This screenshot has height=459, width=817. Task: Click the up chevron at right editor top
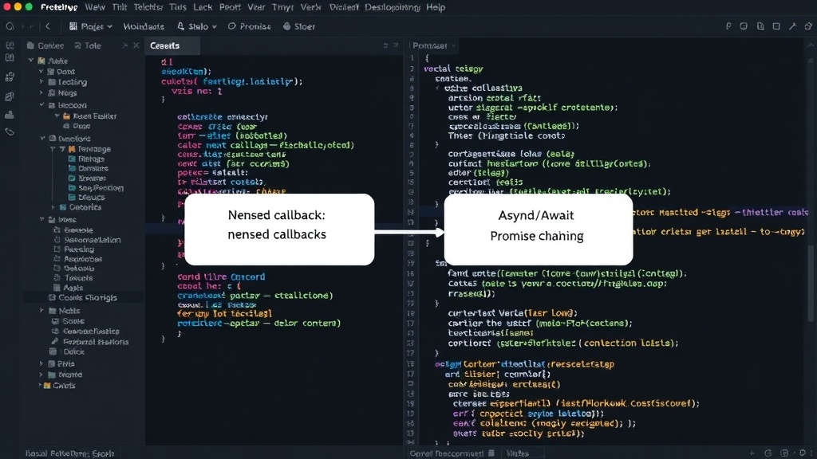811,45
